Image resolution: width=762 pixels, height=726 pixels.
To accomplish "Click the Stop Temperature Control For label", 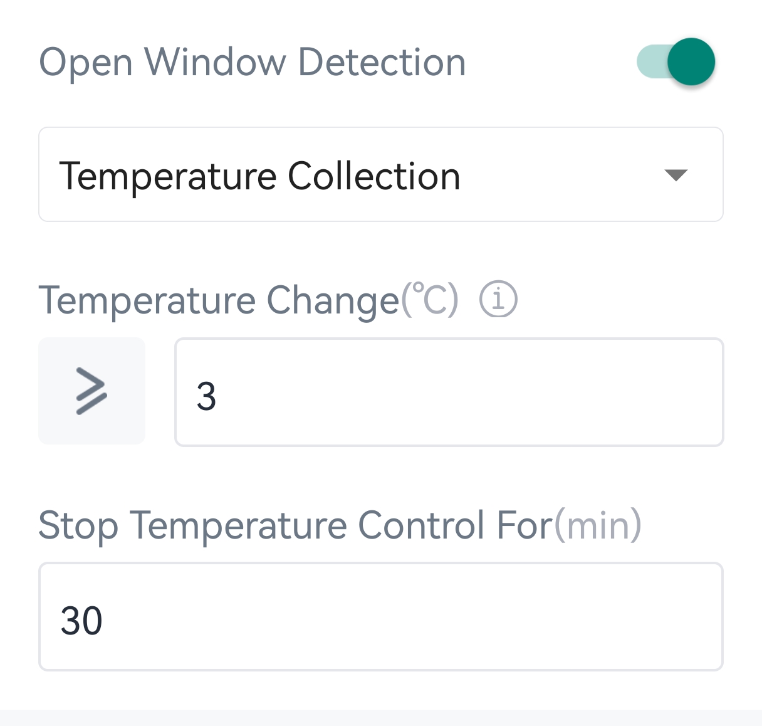I will click(x=295, y=525).
